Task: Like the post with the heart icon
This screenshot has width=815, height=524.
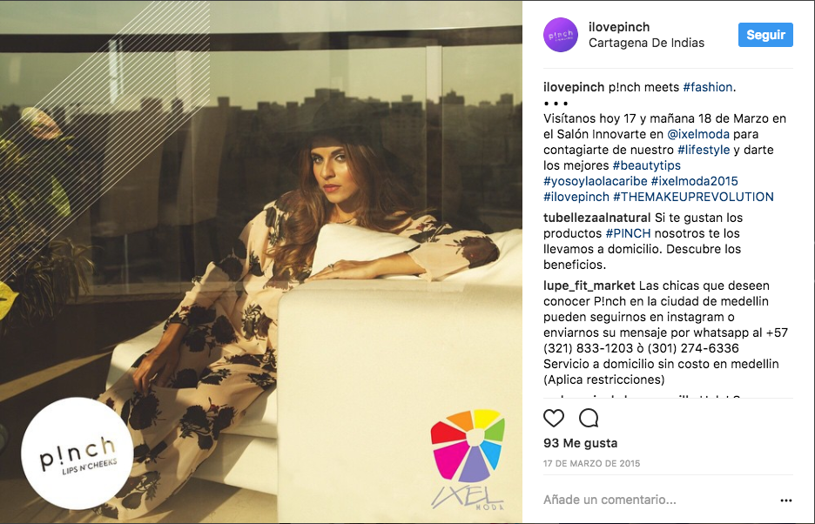Action: click(x=554, y=418)
